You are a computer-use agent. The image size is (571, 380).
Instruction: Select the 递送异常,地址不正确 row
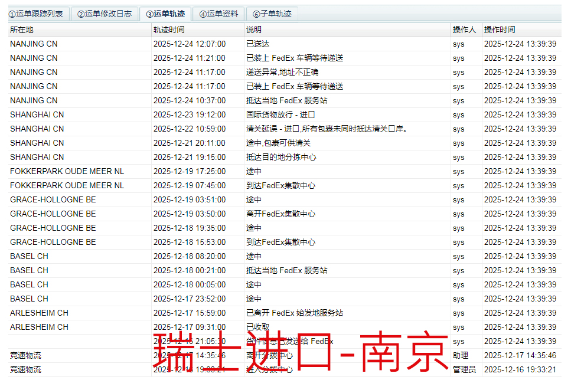click(x=236, y=72)
